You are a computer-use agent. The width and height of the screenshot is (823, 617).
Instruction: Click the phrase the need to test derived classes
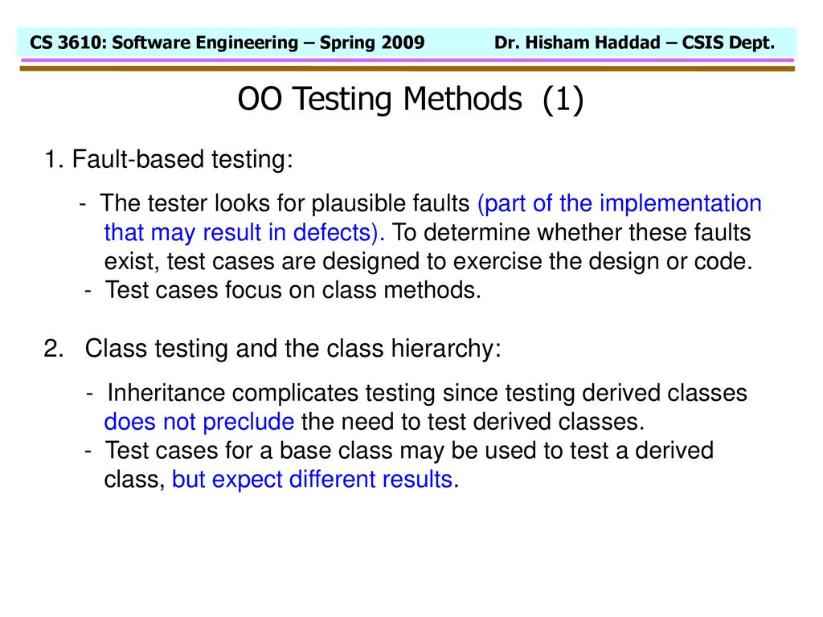(x=473, y=422)
